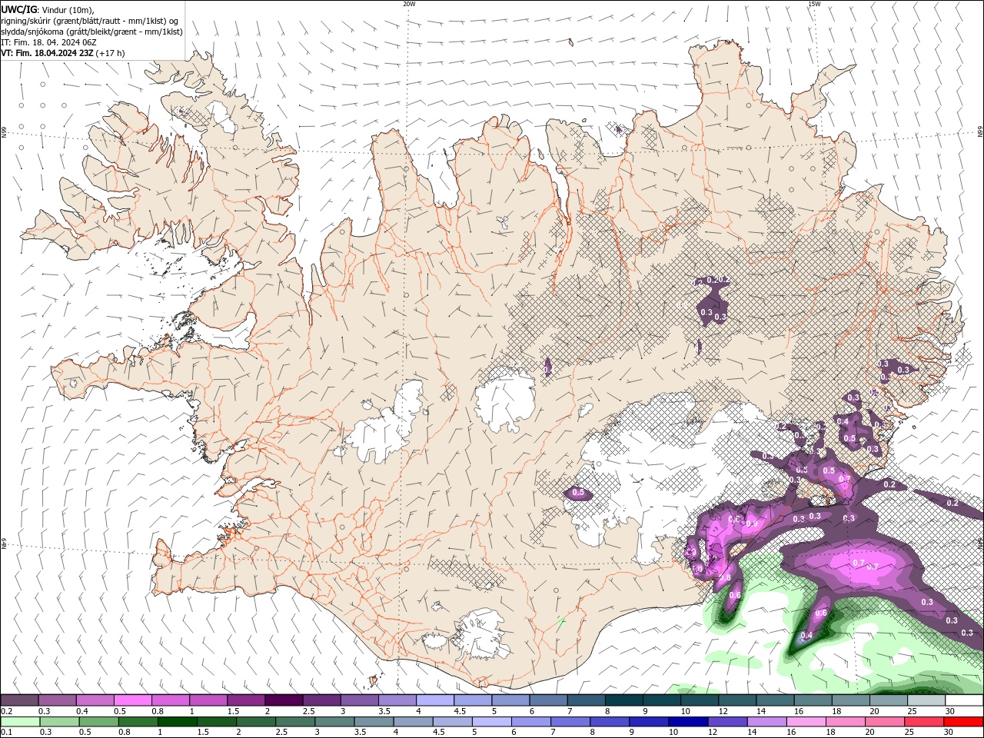Select the purple snow swatch labeled 1.5
984x738 pixels.
pos(245,700)
